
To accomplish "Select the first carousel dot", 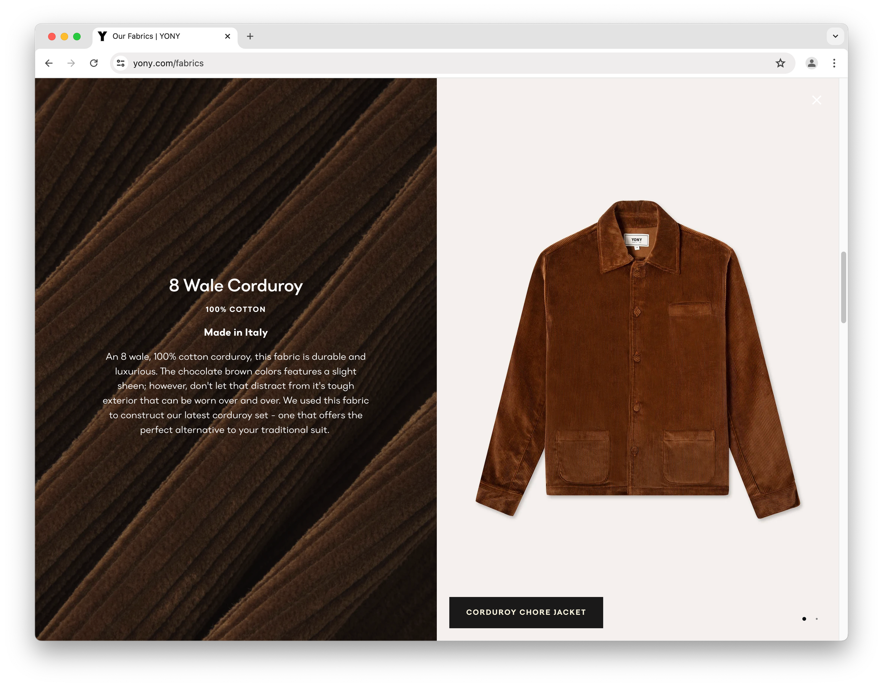I will [x=804, y=619].
